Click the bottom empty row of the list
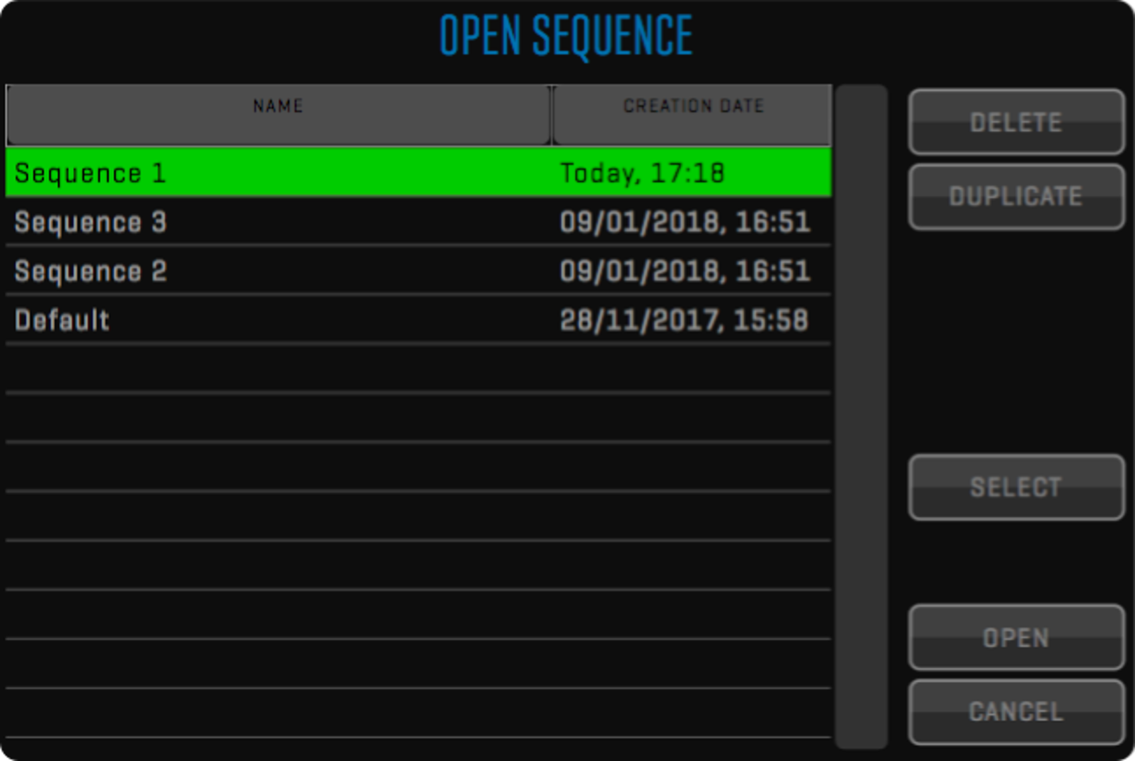This screenshot has width=1135, height=761. click(x=417, y=713)
